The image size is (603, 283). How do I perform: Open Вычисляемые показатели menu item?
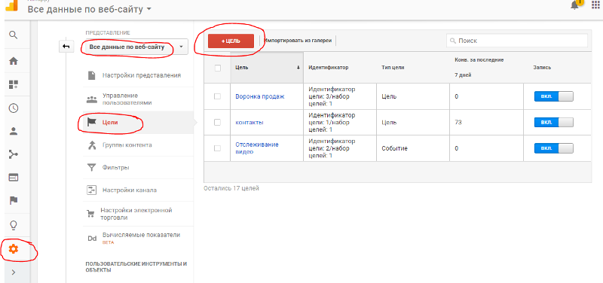click(x=141, y=235)
